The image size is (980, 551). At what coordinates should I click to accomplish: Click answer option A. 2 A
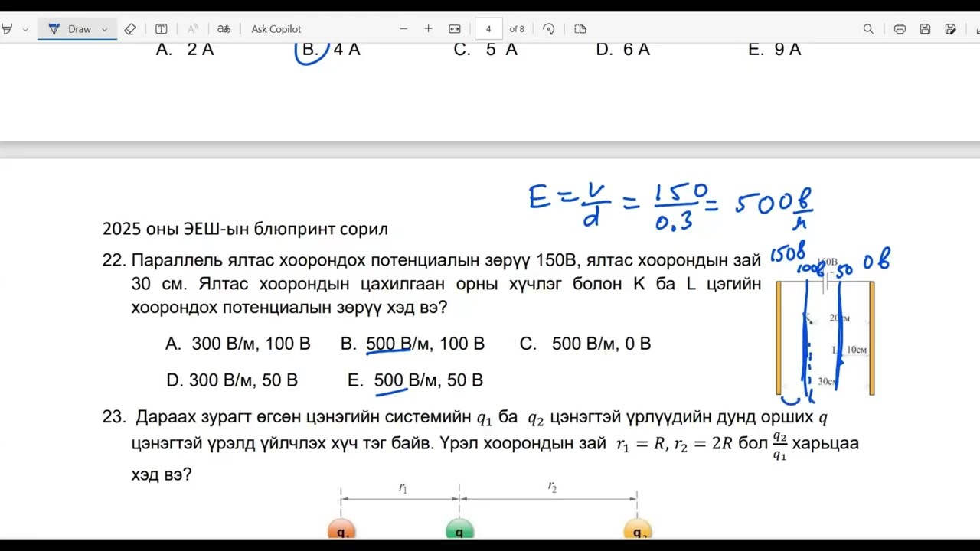[185, 50]
